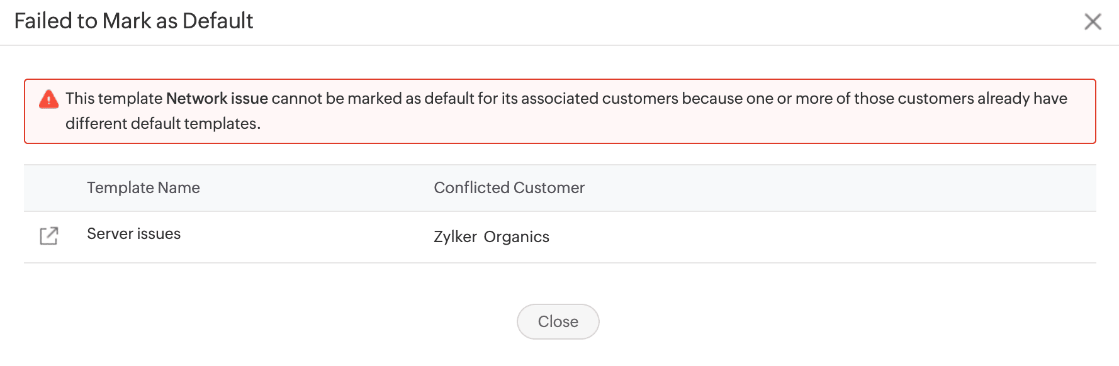Image resolution: width=1119 pixels, height=366 pixels.
Task: Click the bold 'Network issue' template name
Action: pyautogui.click(x=216, y=99)
